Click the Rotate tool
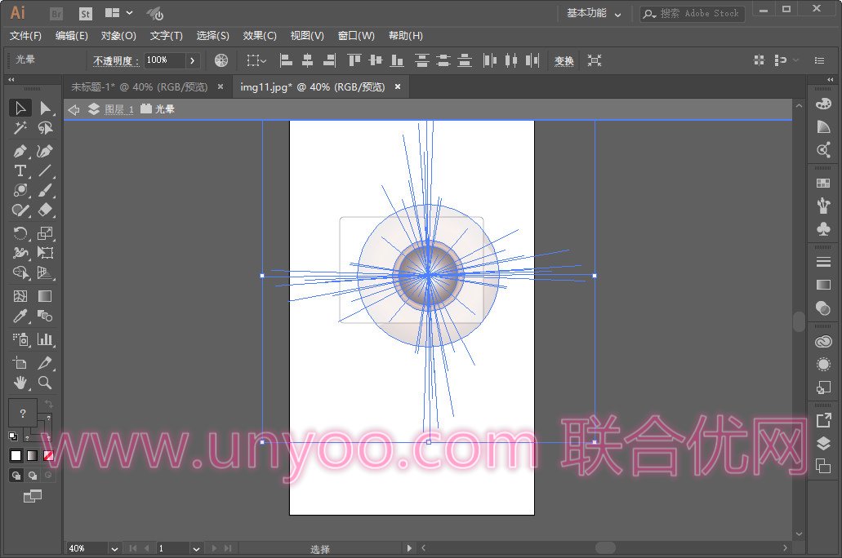This screenshot has width=842, height=558. (x=20, y=233)
